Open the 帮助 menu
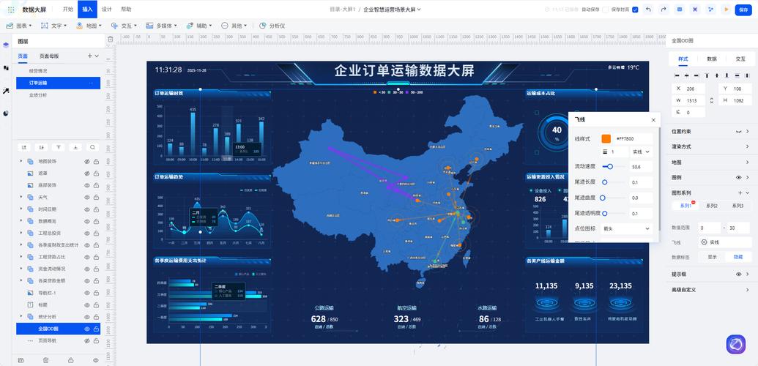Image resolution: width=758 pixels, height=366 pixels. click(x=126, y=10)
